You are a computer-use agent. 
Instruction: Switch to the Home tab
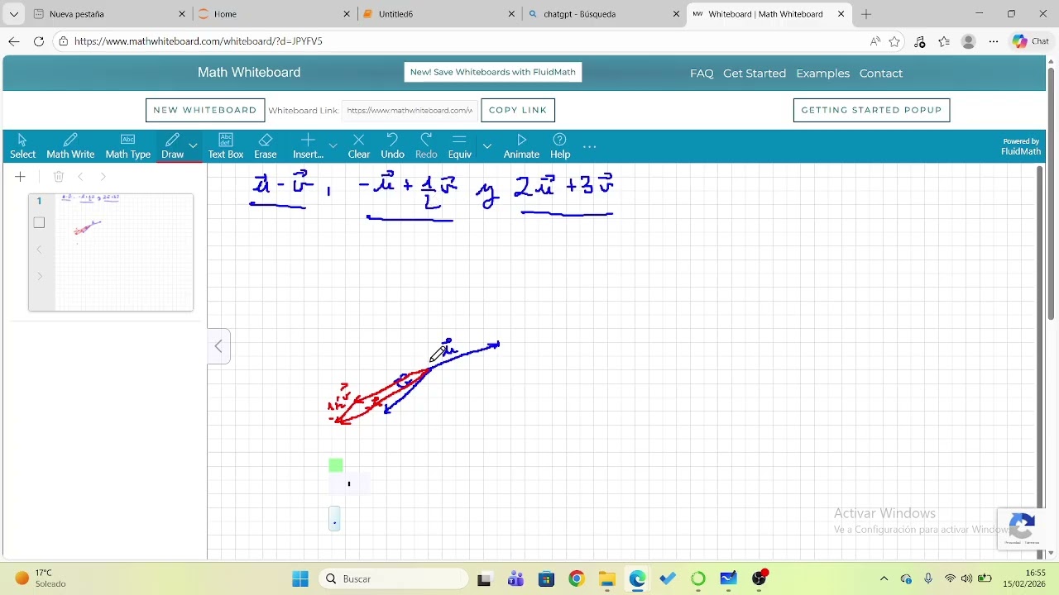(x=275, y=14)
